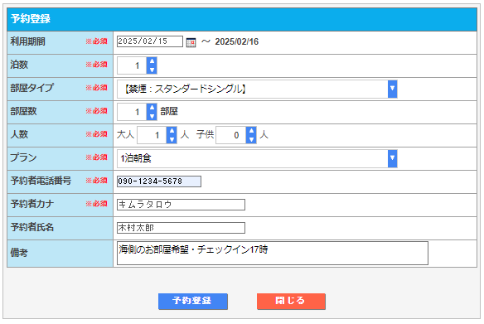Click the 泊数 number field

(132, 65)
